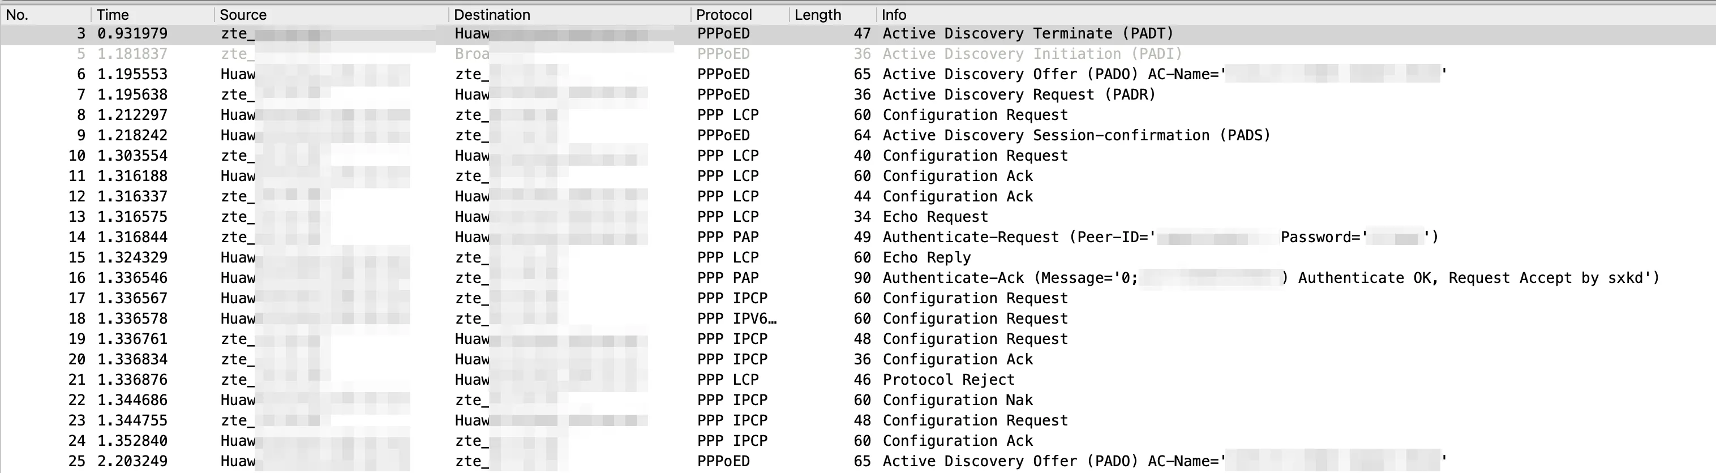1716x473 pixels.
Task: Click the Info column header
Action: pos(894,15)
